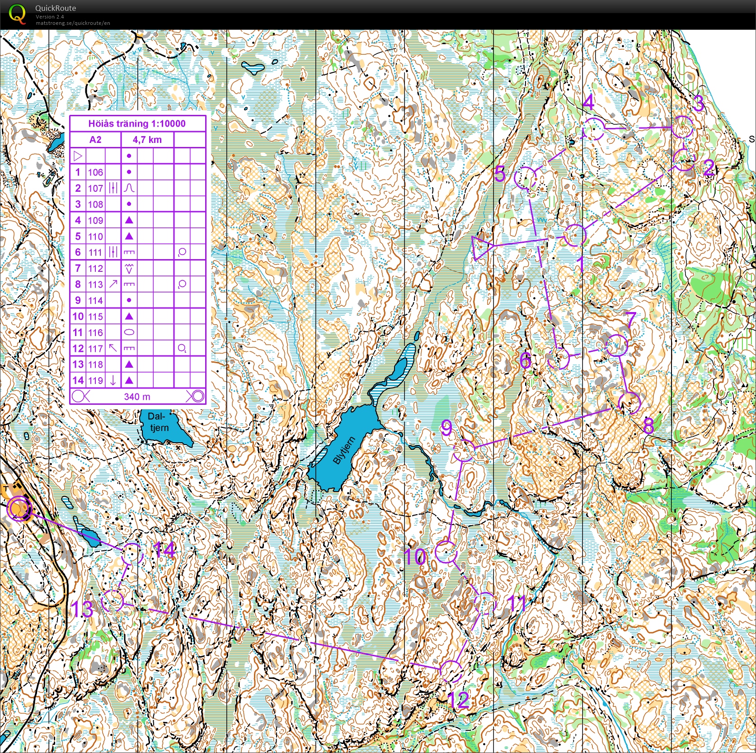This screenshot has height=753, width=756.
Task: Click control circle 3 on the map
Action: pos(681,127)
